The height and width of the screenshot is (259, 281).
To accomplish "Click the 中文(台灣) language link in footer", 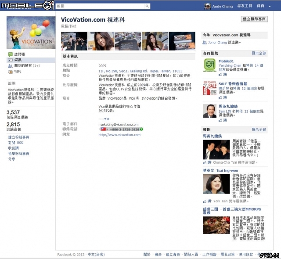I will 96,255.
